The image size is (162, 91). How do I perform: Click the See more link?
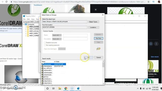(155, 57)
